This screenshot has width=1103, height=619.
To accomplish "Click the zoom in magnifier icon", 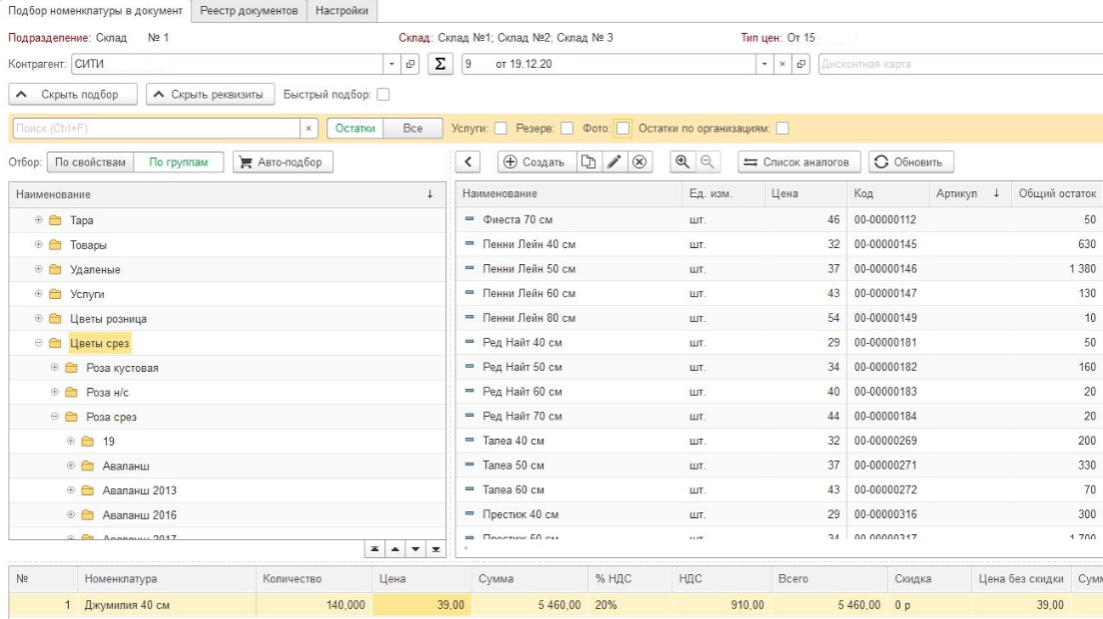I will 684,161.
